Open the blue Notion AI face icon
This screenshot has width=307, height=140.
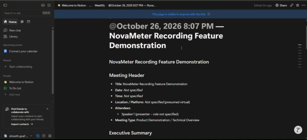(x=38, y=136)
